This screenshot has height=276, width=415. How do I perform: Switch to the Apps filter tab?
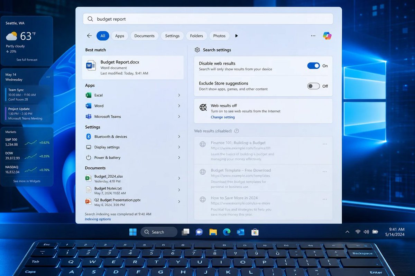(x=120, y=36)
